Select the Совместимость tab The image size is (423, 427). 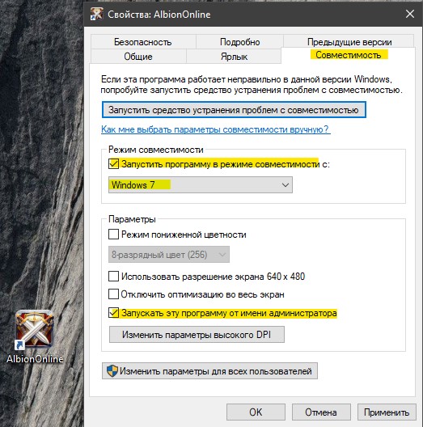[349, 55]
